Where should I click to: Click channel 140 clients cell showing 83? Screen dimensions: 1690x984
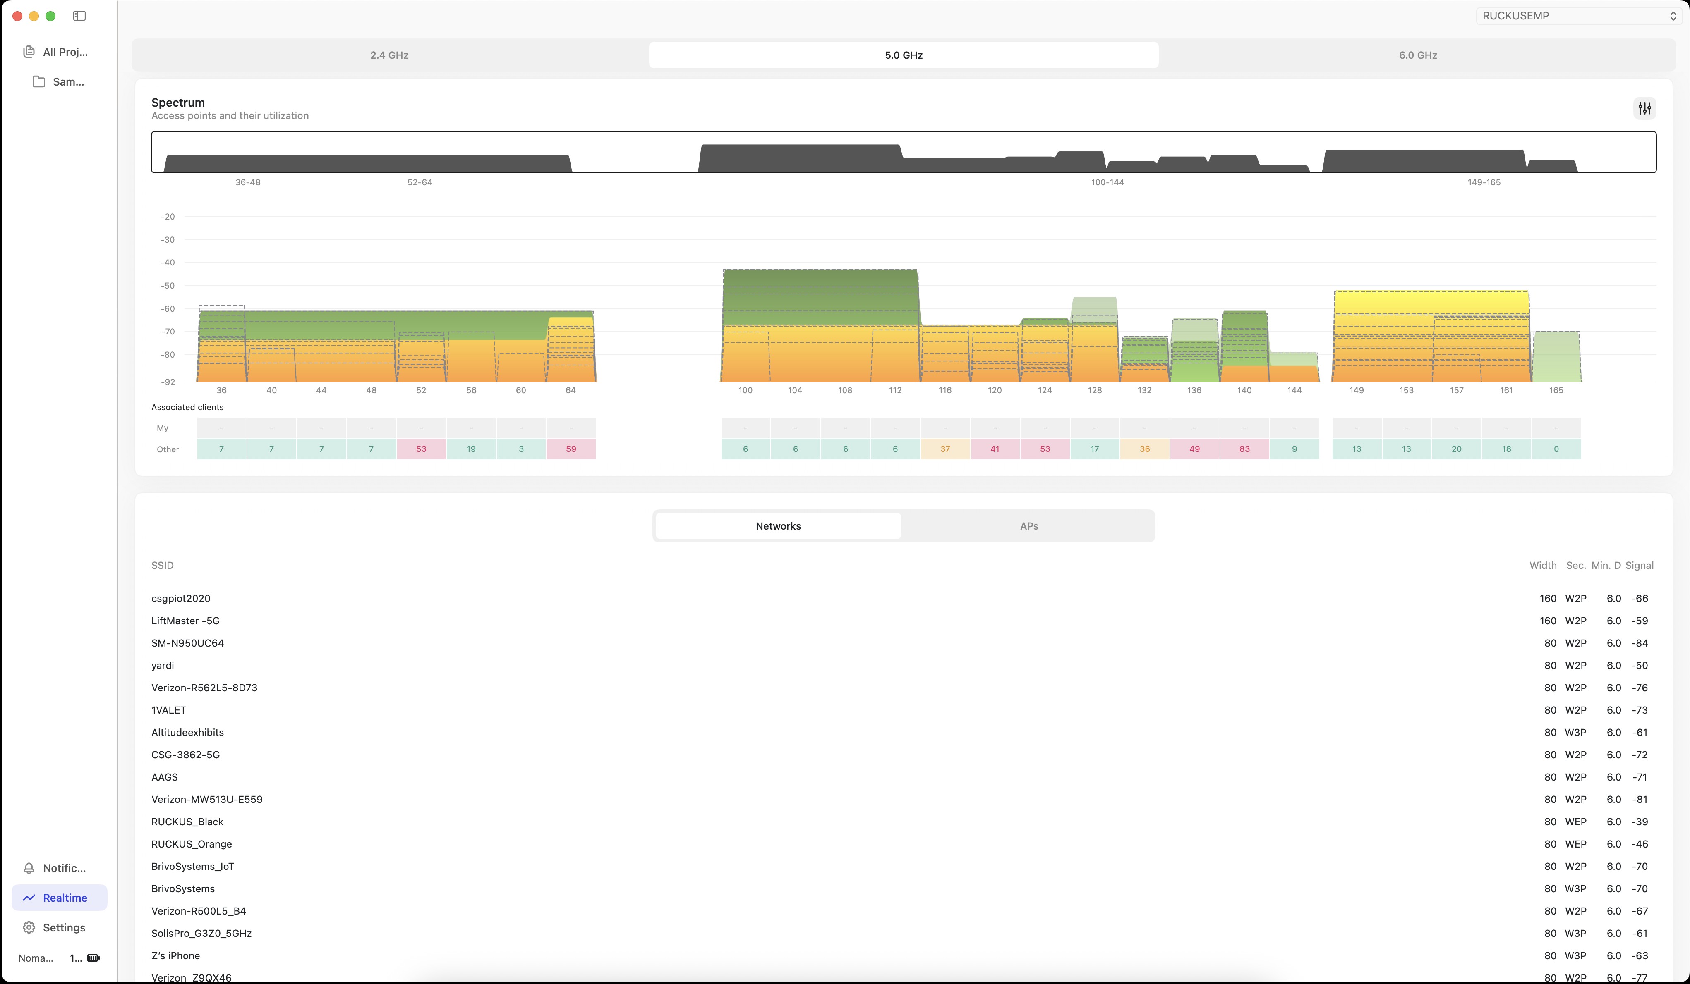[1244, 449]
